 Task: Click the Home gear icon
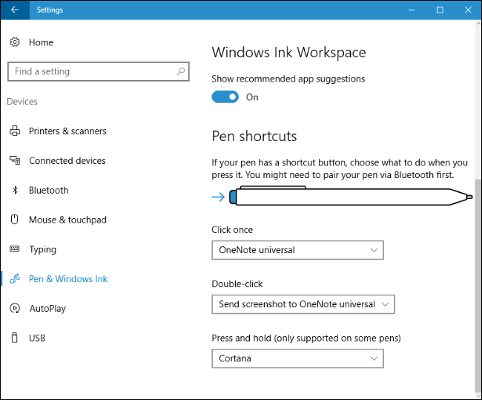14,42
